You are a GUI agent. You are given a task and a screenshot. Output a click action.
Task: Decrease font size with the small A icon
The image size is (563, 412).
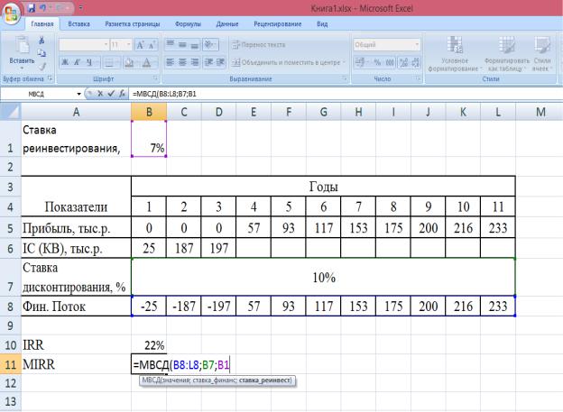[x=152, y=45]
